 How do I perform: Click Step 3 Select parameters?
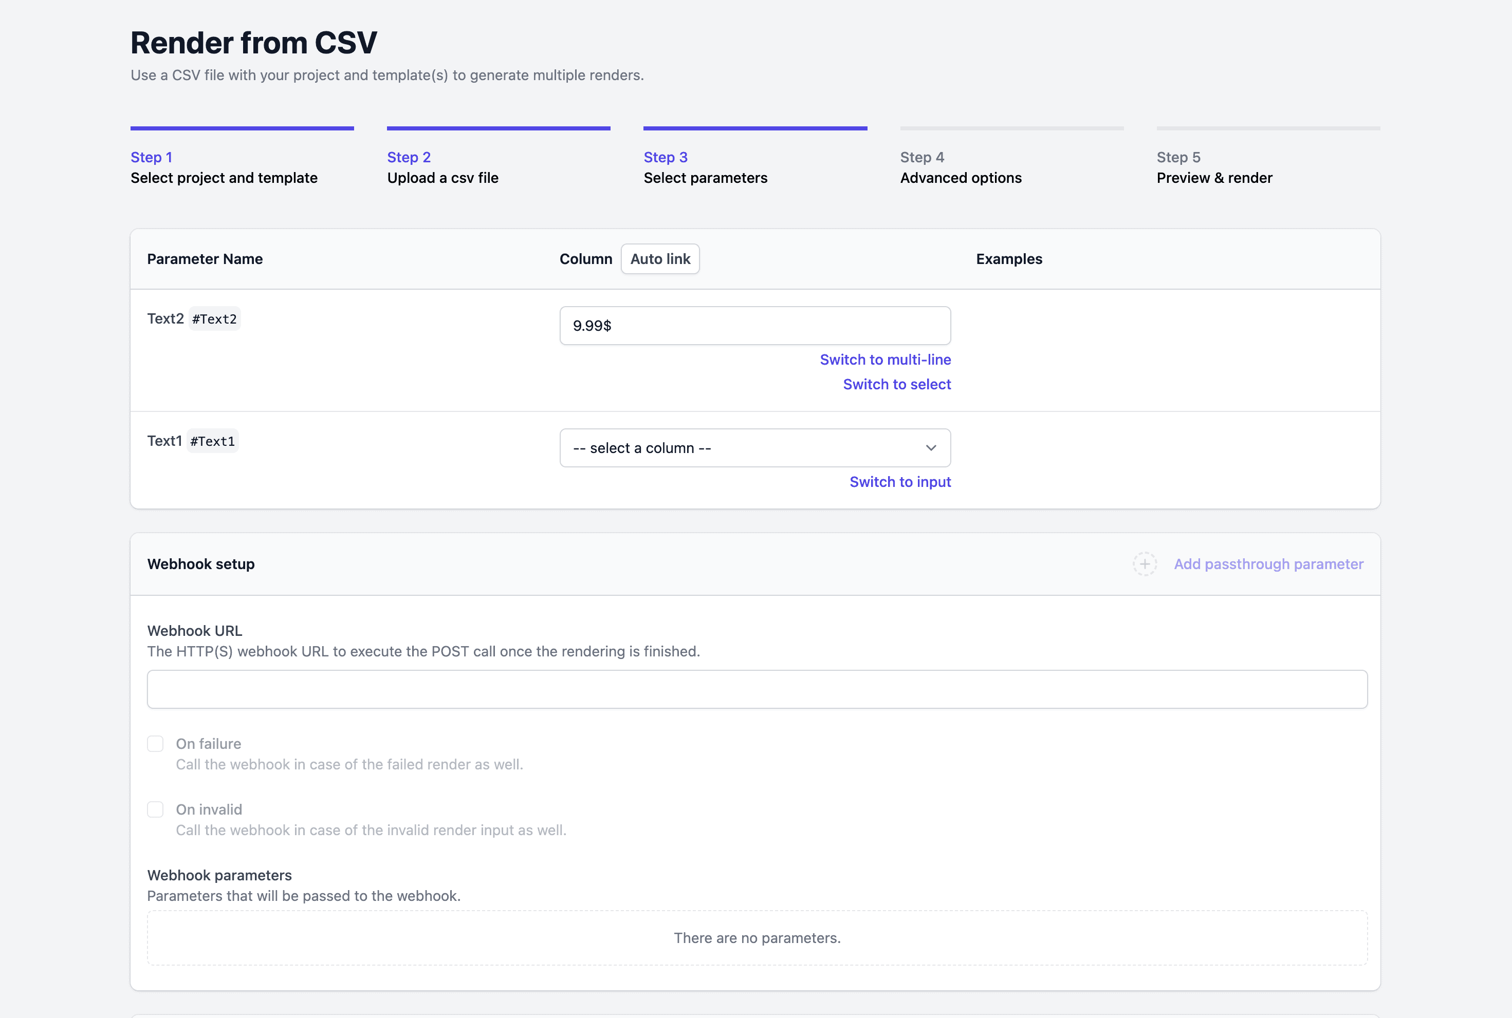pyautogui.click(x=705, y=167)
